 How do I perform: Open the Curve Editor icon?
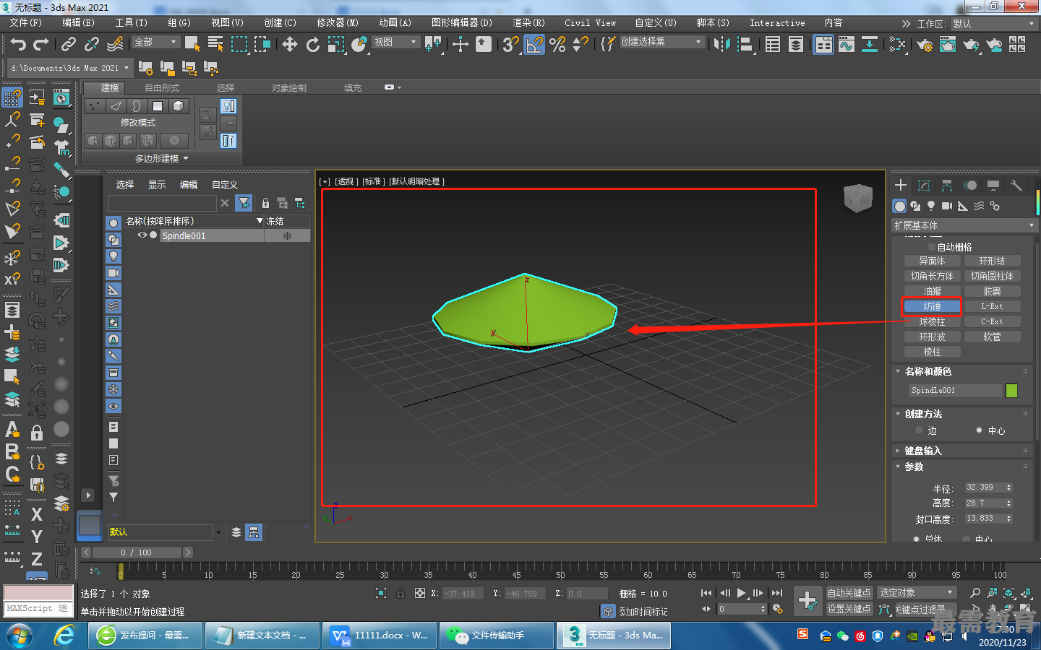(x=846, y=44)
